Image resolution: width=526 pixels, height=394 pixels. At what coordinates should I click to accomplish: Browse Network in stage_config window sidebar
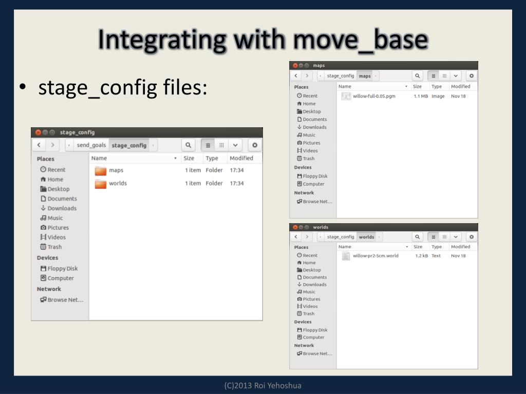(x=62, y=300)
